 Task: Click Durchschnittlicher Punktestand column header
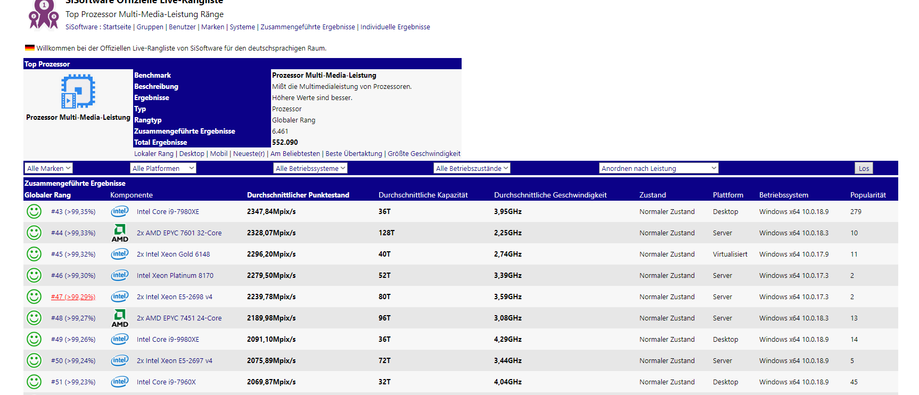click(298, 195)
